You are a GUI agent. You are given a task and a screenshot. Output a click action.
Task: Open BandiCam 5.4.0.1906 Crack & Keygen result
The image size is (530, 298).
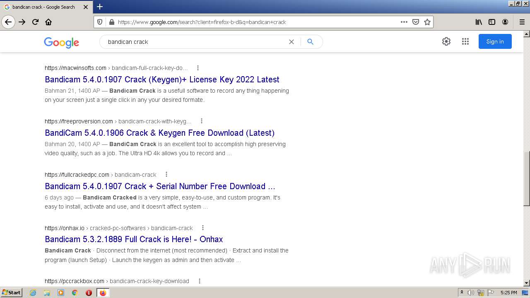click(x=159, y=133)
